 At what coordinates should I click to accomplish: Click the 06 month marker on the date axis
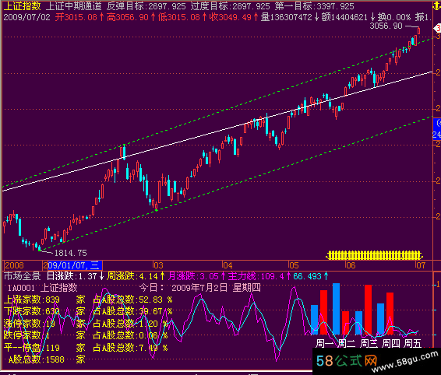point(351,265)
